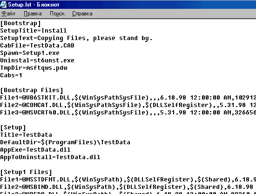Open the Правка menu
Viewport: 256px width, 194px height.
tap(33, 13)
